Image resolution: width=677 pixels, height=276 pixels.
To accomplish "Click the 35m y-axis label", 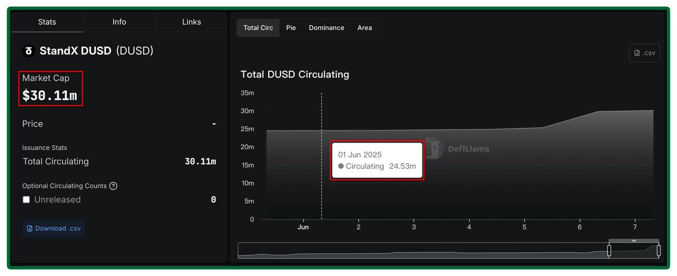I will [x=247, y=93].
